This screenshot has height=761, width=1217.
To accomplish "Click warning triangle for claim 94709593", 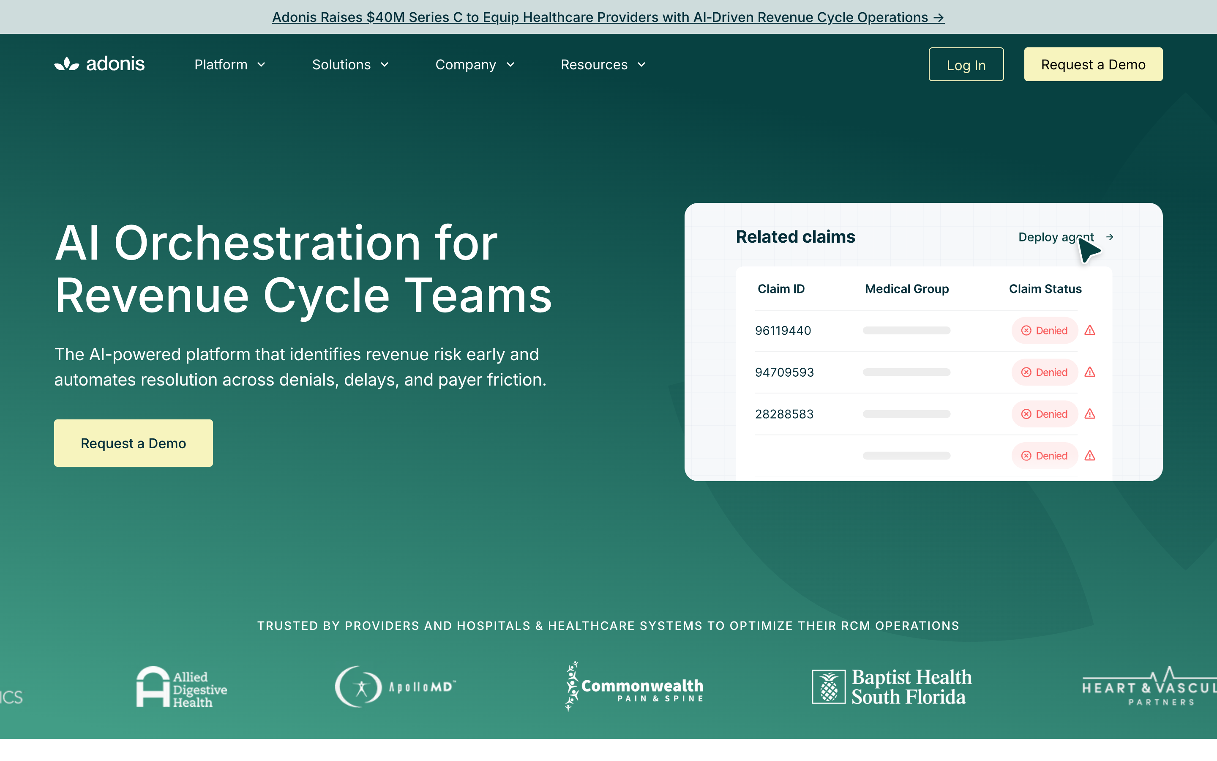I will tap(1090, 372).
